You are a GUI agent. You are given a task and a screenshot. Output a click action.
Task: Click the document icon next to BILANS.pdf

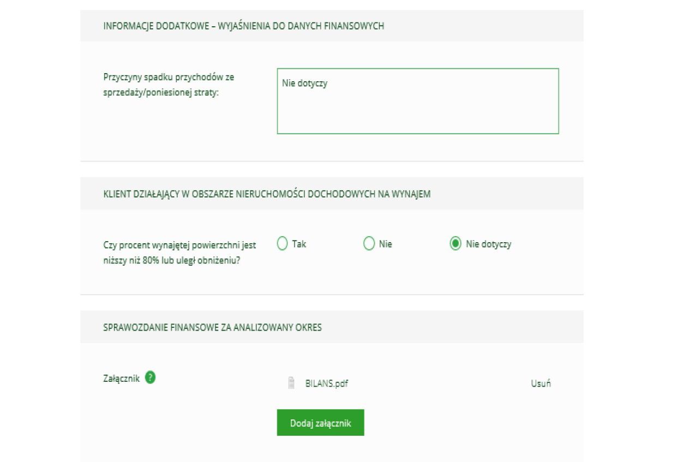point(291,383)
